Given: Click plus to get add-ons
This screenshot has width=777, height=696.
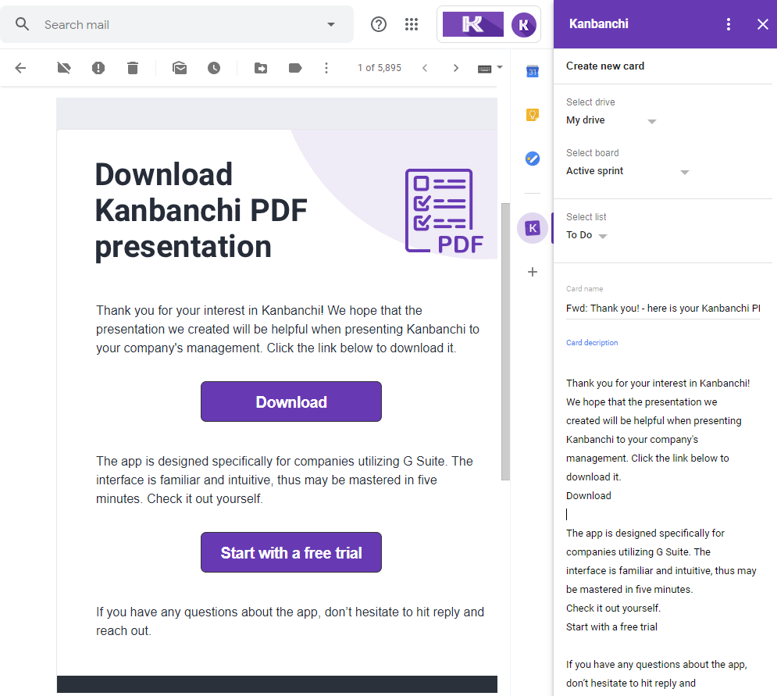Looking at the screenshot, I should tap(533, 272).
